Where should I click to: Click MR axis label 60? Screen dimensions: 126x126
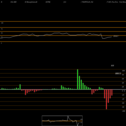click(x=123, y=79)
